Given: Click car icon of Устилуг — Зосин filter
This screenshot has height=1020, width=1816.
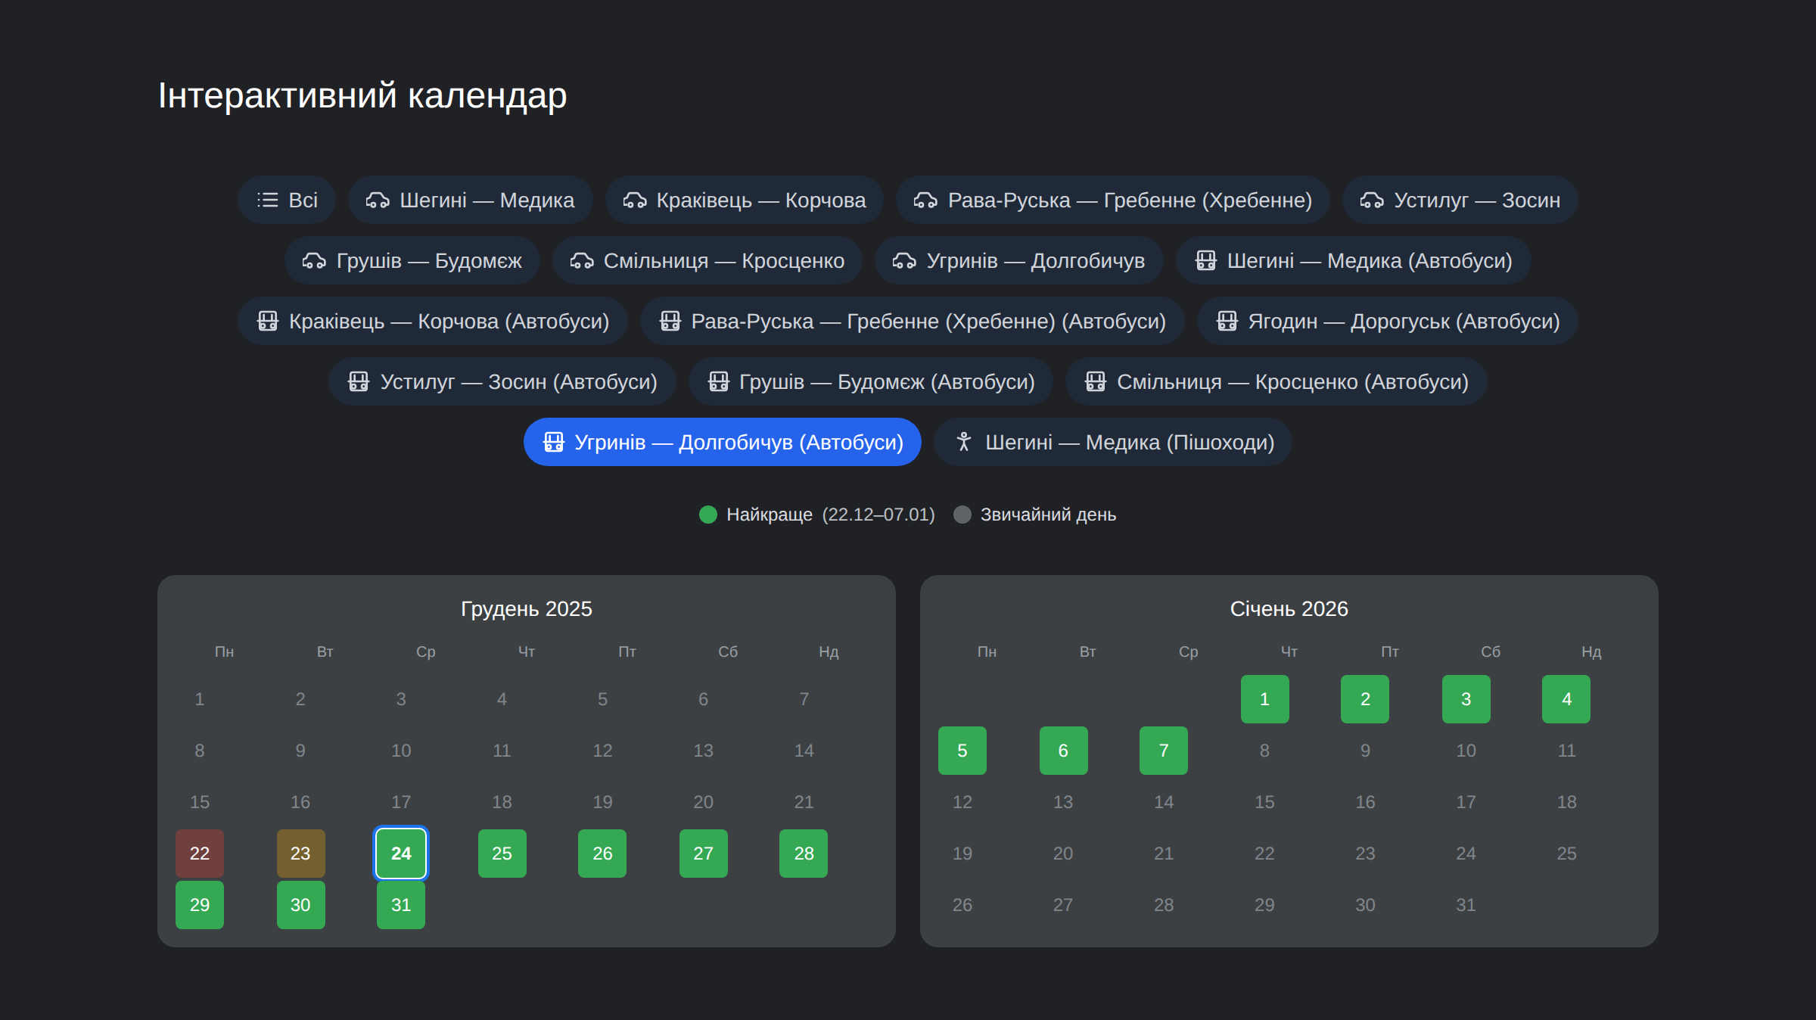Looking at the screenshot, I should [1371, 201].
